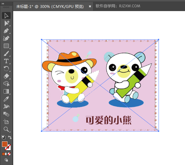Click the orange Fill color swatch
This screenshot has width=185, height=165.
5,144
